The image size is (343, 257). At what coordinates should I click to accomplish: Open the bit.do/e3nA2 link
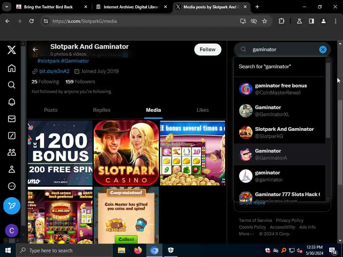click(54, 71)
